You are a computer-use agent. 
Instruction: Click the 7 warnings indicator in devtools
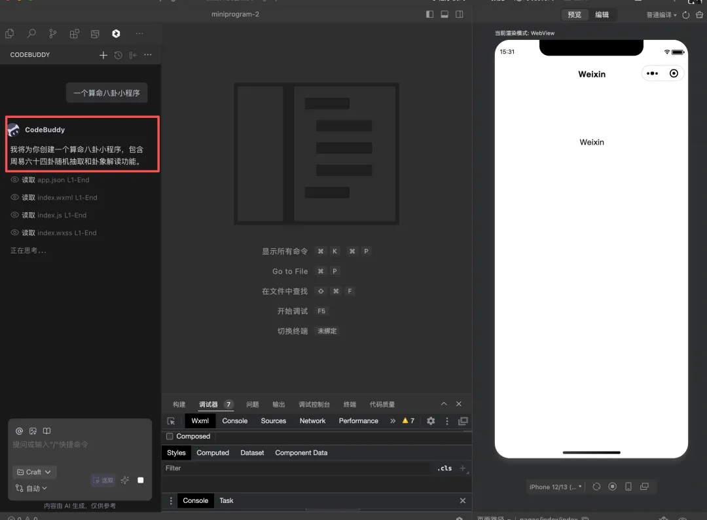[408, 421]
